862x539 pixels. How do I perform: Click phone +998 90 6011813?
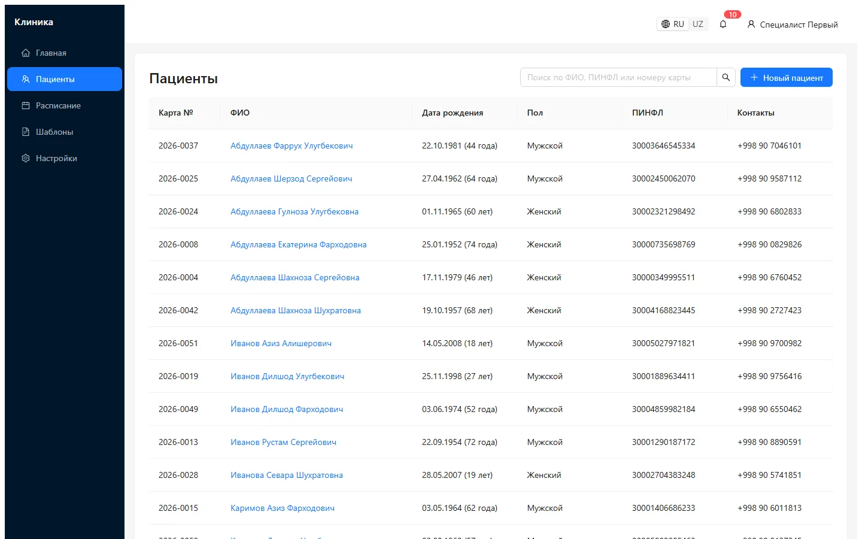tap(769, 508)
